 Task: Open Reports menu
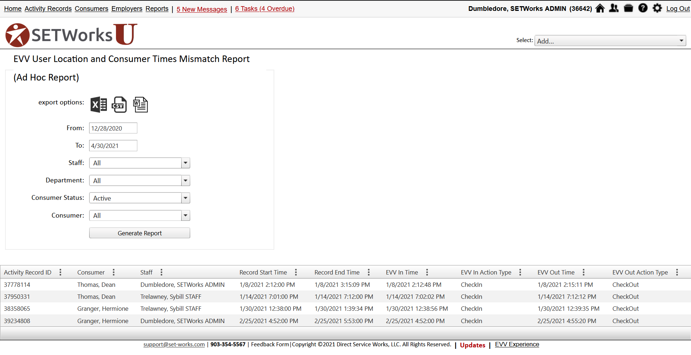point(157,9)
